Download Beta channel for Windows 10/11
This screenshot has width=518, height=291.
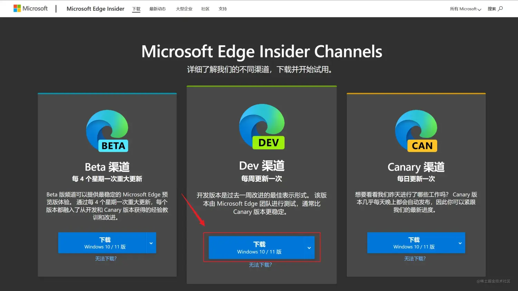(103, 243)
